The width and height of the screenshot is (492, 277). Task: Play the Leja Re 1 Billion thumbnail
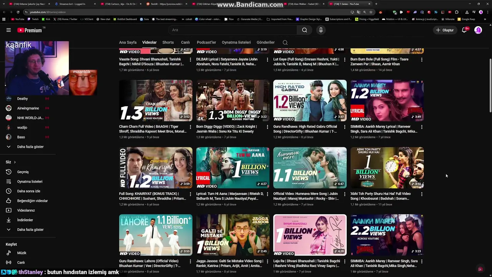click(x=310, y=235)
